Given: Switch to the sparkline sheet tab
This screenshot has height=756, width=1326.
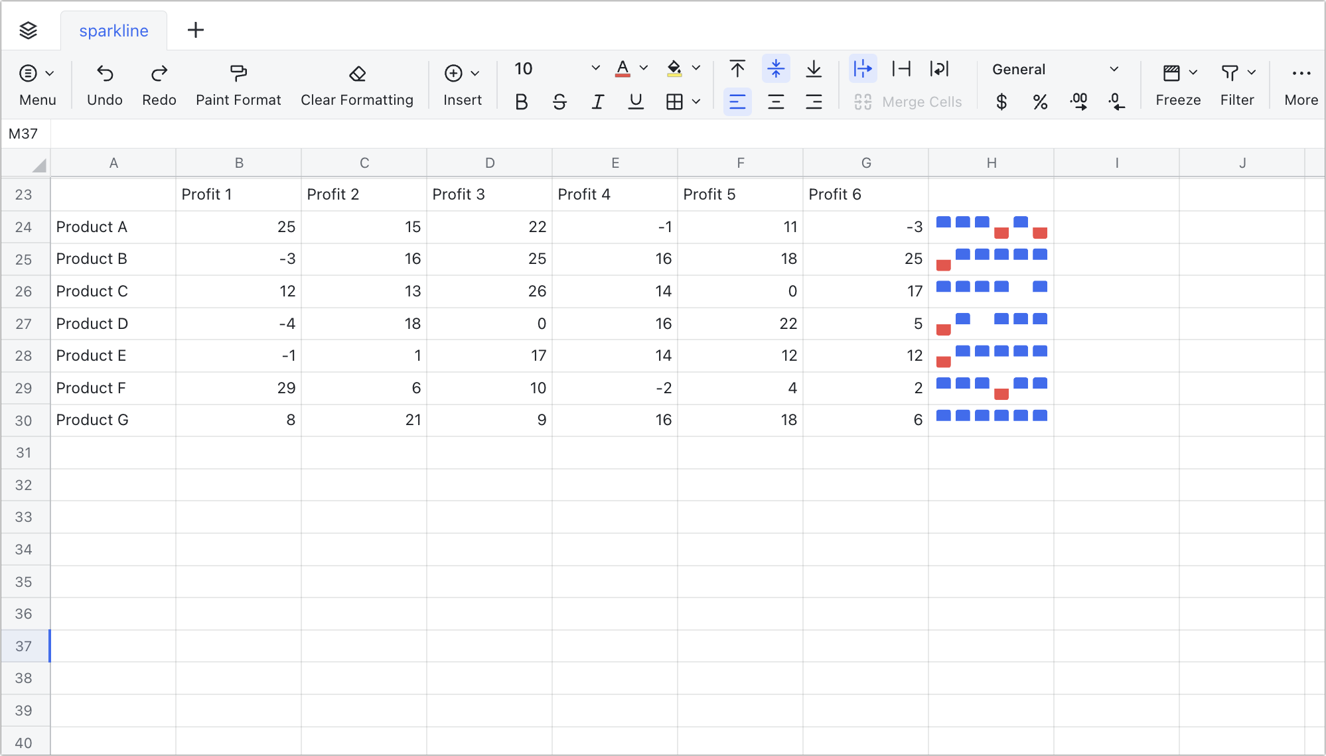Looking at the screenshot, I should pyautogui.click(x=113, y=30).
